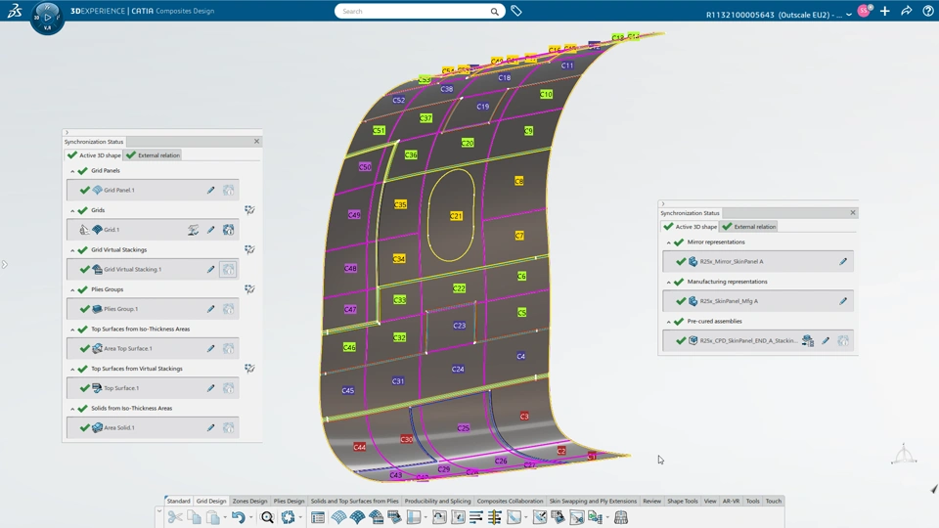The height and width of the screenshot is (528, 939).
Task: Collapse Solids from Iso-Thickness Areas section
Action: [x=73, y=409]
